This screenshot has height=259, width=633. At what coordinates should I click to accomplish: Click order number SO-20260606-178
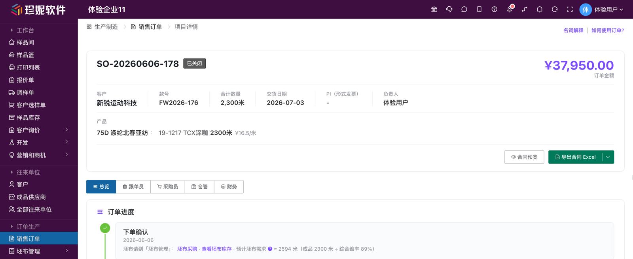click(x=138, y=64)
